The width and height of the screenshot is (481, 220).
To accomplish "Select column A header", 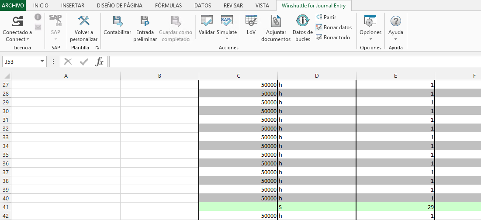I will tap(66, 76).
